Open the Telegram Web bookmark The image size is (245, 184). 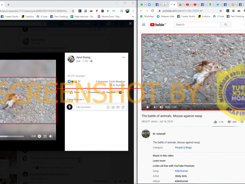click(x=166, y=16)
